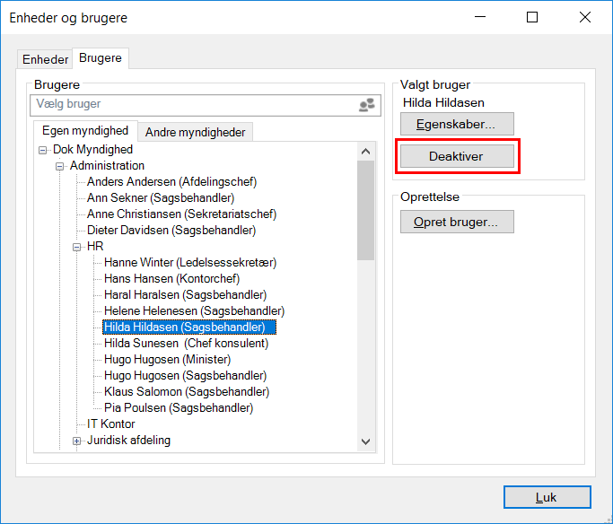This screenshot has height=524, width=613.
Task: Click the user picker icon in search field
Action: 366,105
